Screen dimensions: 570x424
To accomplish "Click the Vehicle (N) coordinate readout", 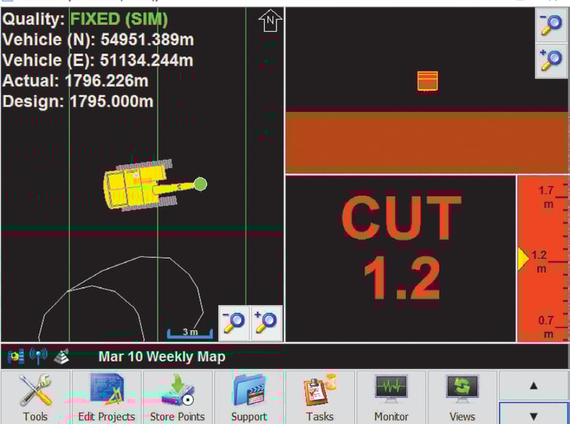I will tap(98, 39).
